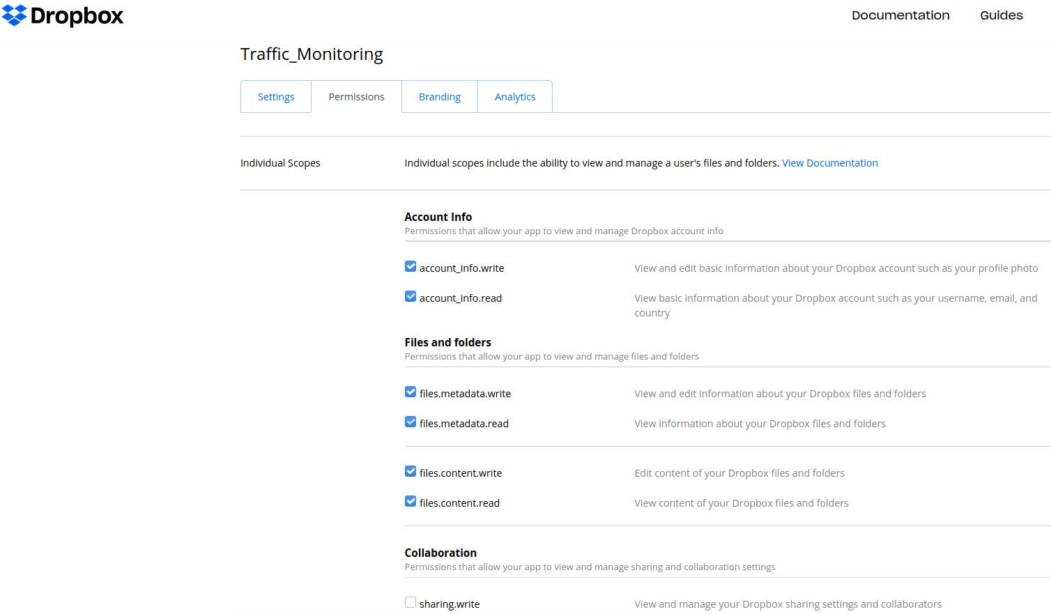Uncheck account_info.write permission

click(411, 267)
